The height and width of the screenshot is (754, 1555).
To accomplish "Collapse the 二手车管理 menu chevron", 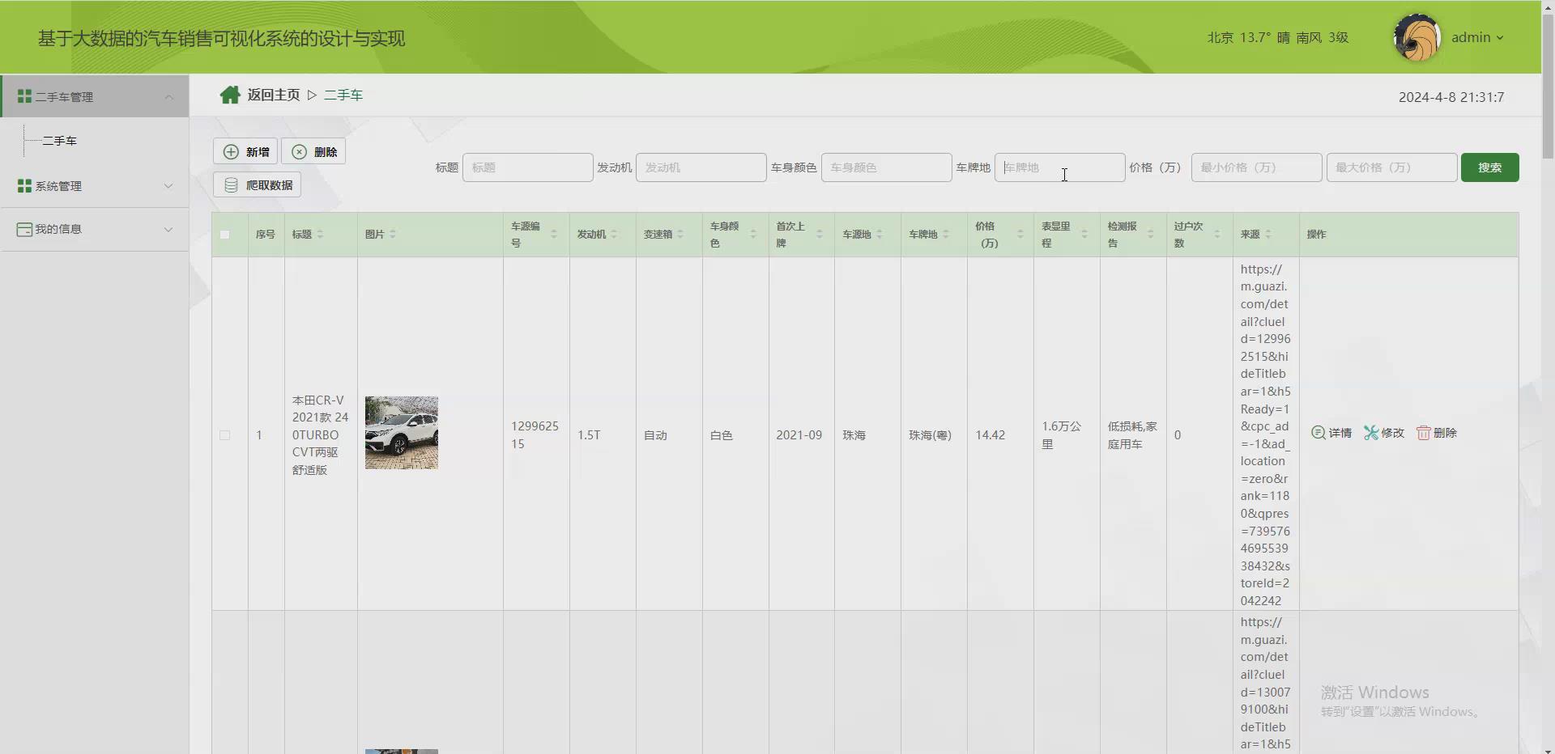I will tap(168, 97).
